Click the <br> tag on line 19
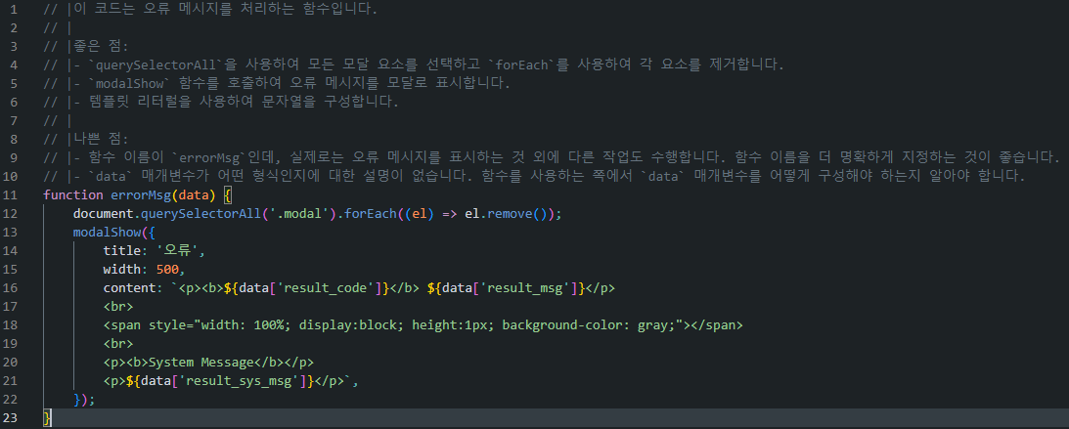This screenshot has height=429, width=1069. coord(118,343)
